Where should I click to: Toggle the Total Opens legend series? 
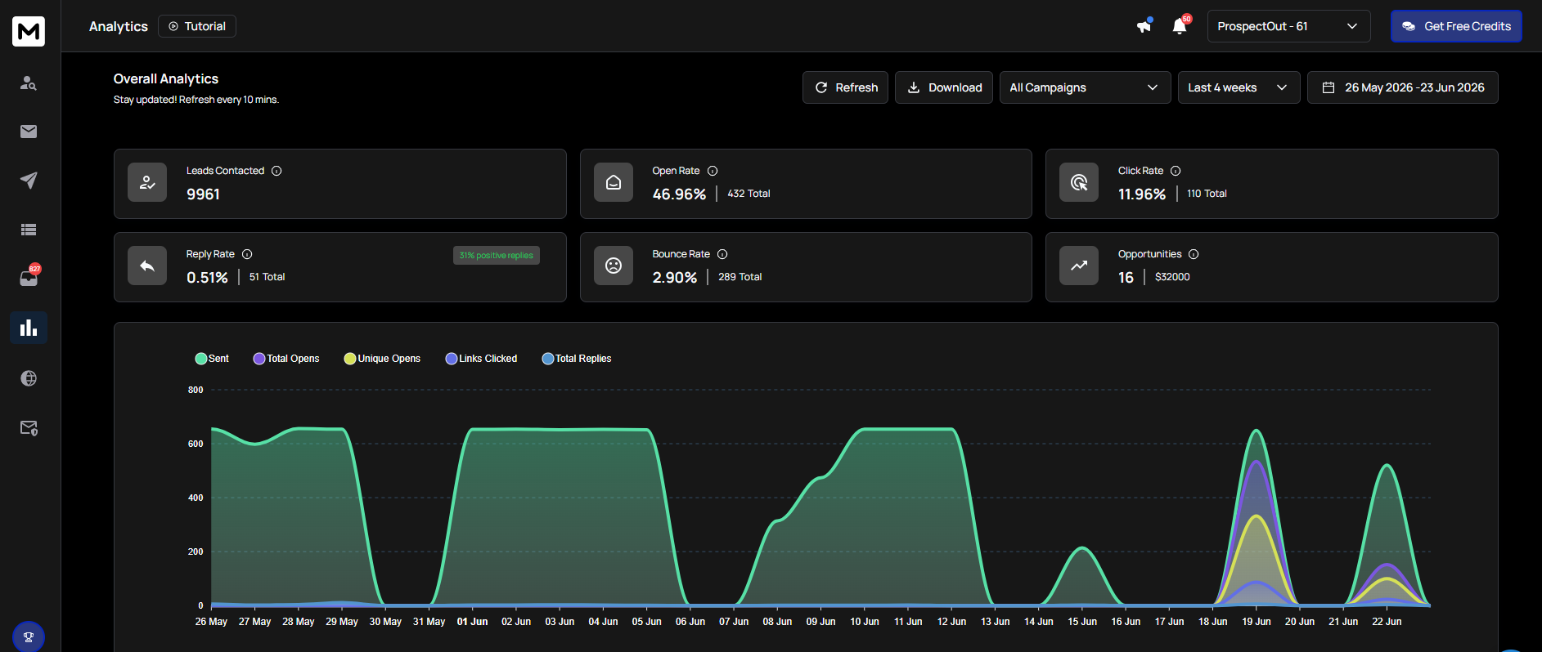(x=286, y=359)
